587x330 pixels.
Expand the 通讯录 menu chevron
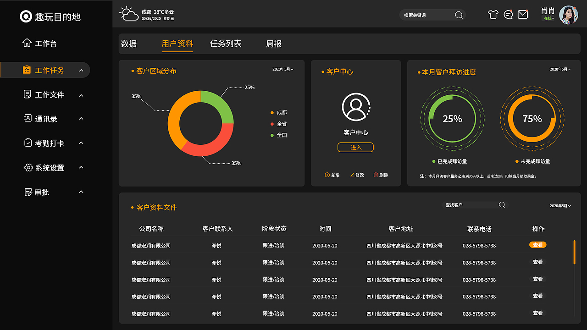coord(81,119)
